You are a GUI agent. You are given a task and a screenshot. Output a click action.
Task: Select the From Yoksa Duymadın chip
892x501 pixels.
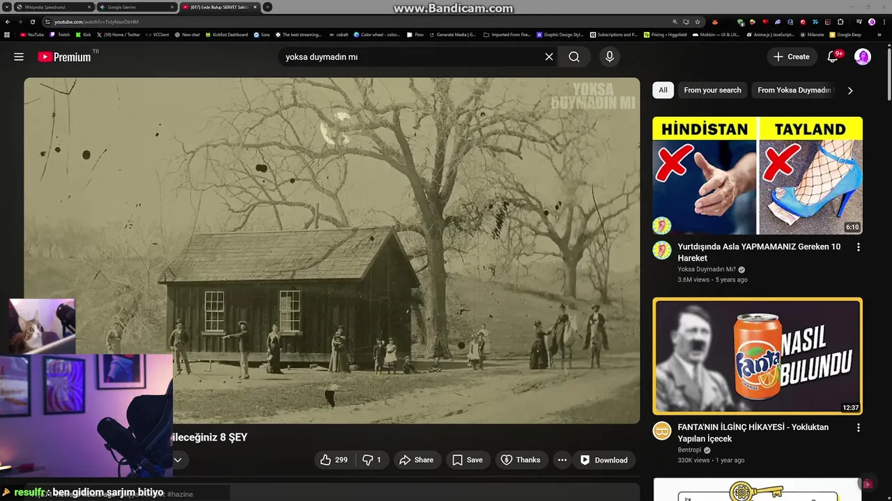(794, 90)
